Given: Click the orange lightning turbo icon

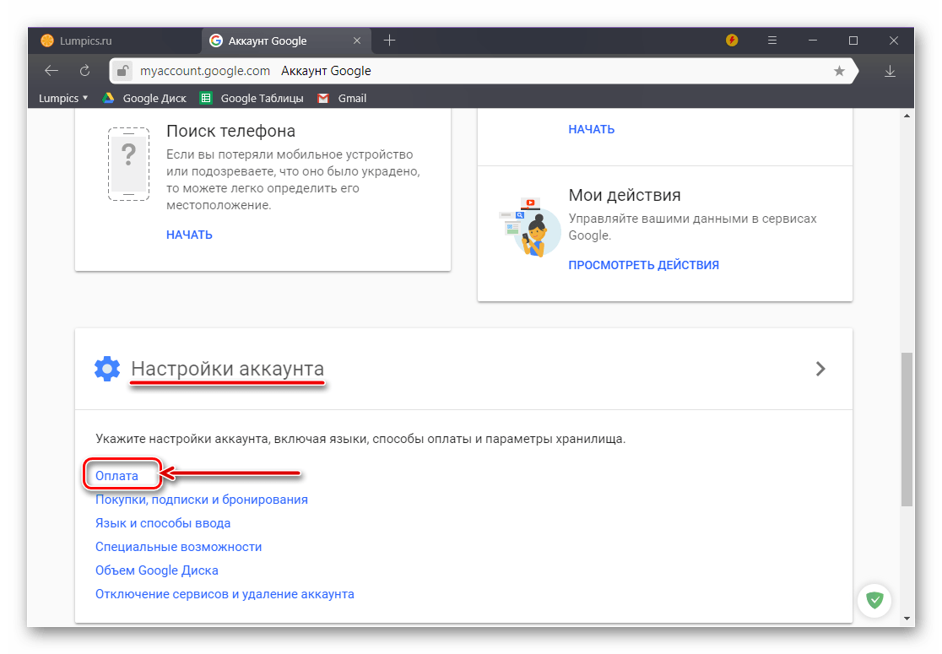Looking at the screenshot, I should coord(732,41).
